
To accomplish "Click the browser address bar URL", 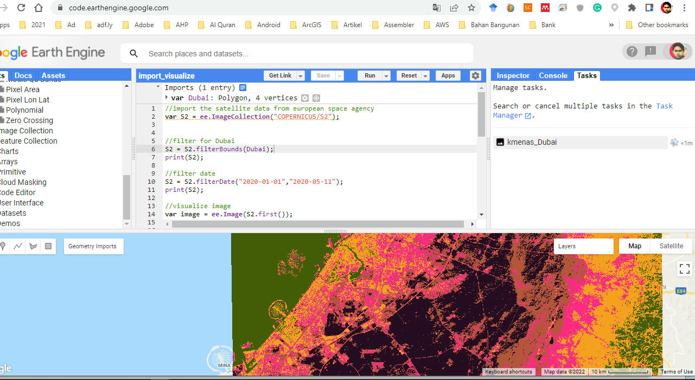I will [x=119, y=8].
